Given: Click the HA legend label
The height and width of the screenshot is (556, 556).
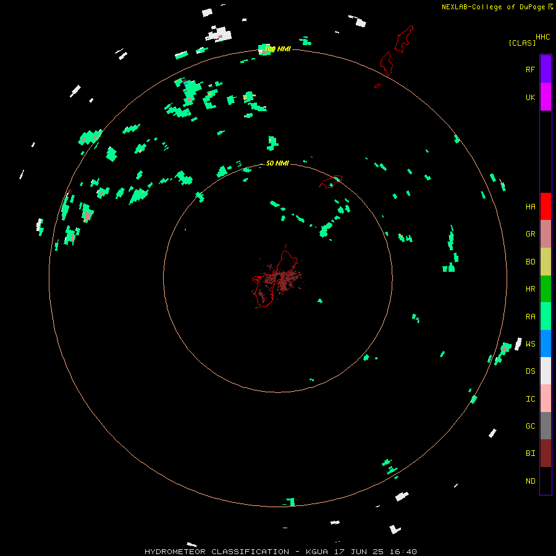Looking at the screenshot, I should (530, 206).
